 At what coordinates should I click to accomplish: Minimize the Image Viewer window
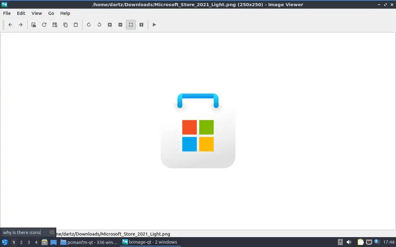pyautogui.click(x=379, y=5)
